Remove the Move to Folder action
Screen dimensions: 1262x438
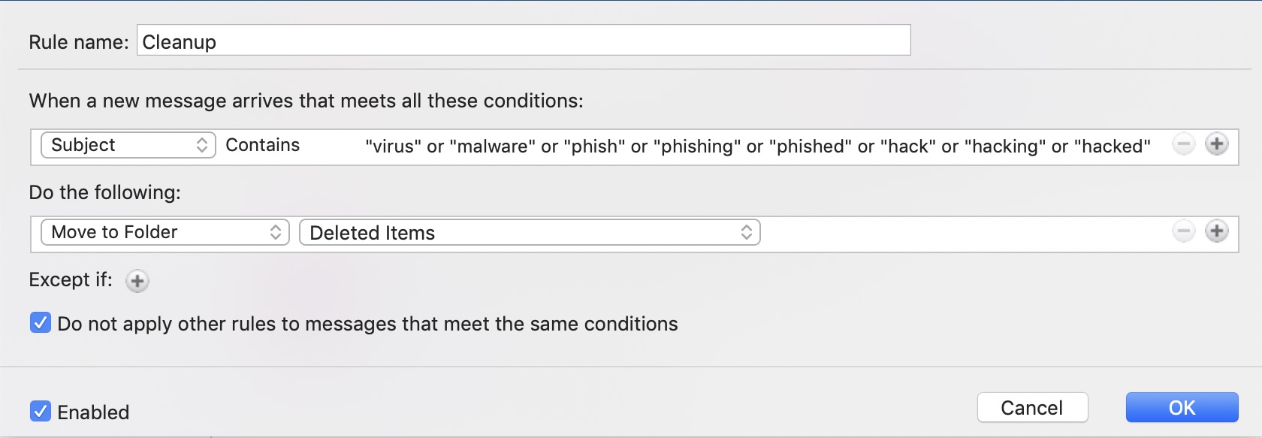coord(1183,231)
